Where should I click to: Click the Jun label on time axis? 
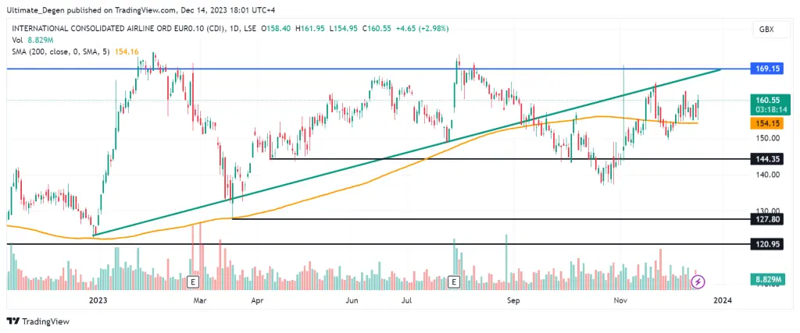pos(352,301)
